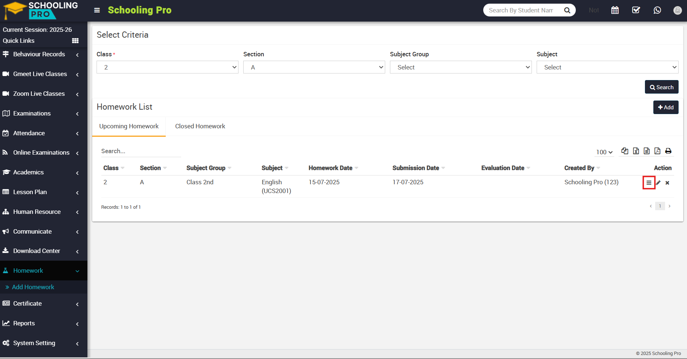Image resolution: width=687 pixels, height=359 pixels.
Task: Collapse the Homework menu
Action: (44, 271)
